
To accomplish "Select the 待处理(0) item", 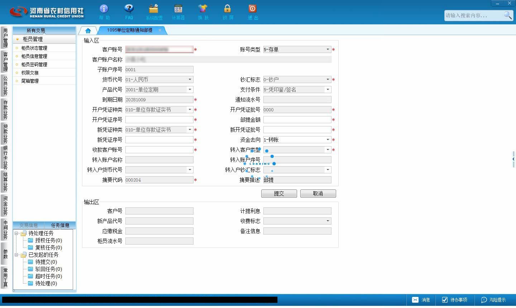I will (x=42, y=283).
